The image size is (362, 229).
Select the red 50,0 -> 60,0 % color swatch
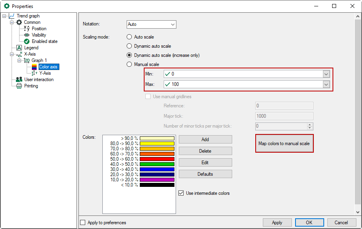tap(157, 159)
